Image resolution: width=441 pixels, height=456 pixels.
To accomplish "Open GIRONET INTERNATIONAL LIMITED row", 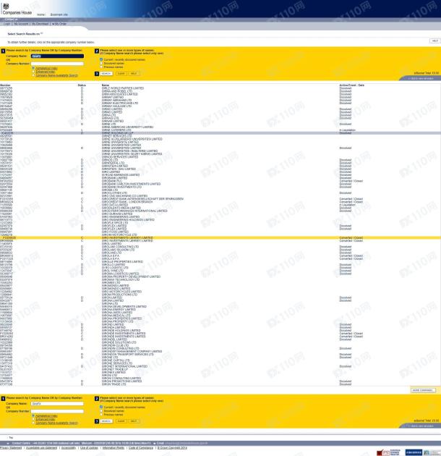I will pos(220,366).
